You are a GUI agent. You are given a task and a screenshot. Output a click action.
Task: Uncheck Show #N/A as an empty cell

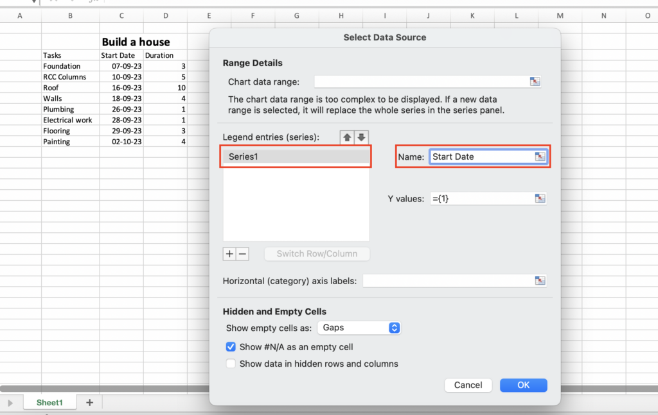pos(231,347)
